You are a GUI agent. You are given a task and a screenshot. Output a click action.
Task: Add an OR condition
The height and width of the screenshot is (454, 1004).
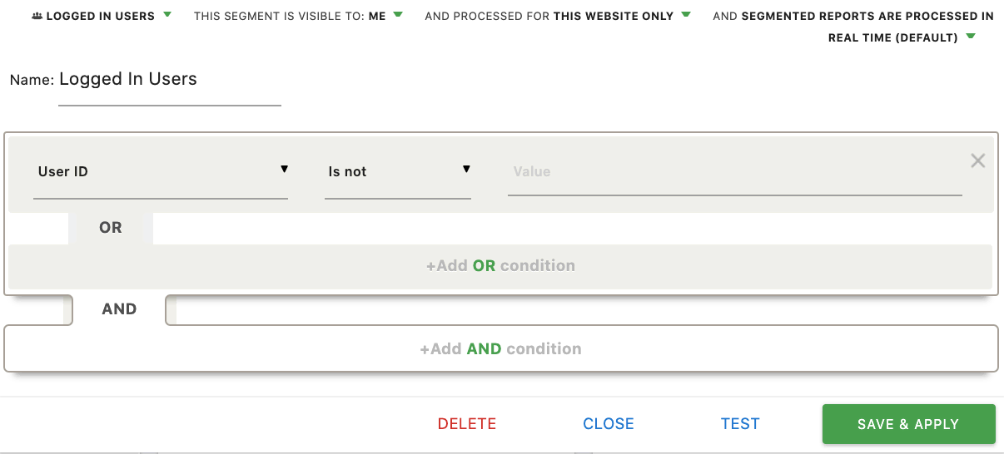(500, 266)
